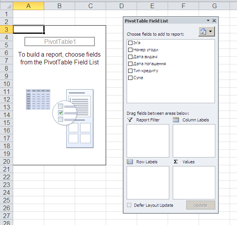Select row 10 header

click(6, 84)
